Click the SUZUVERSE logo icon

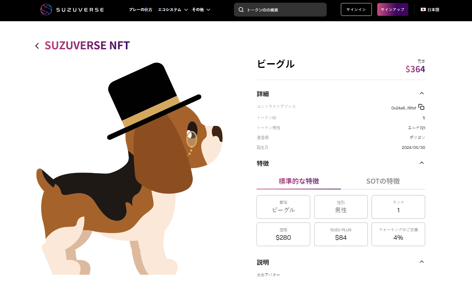click(46, 9)
